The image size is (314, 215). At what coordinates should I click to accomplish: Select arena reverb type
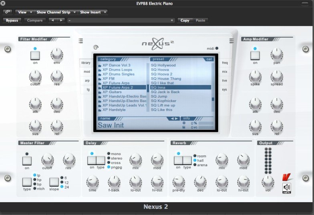tap(200, 165)
